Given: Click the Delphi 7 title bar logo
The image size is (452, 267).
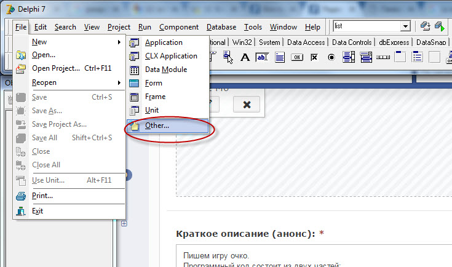Looking at the screenshot, I should pyautogui.click(x=10, y=9).
